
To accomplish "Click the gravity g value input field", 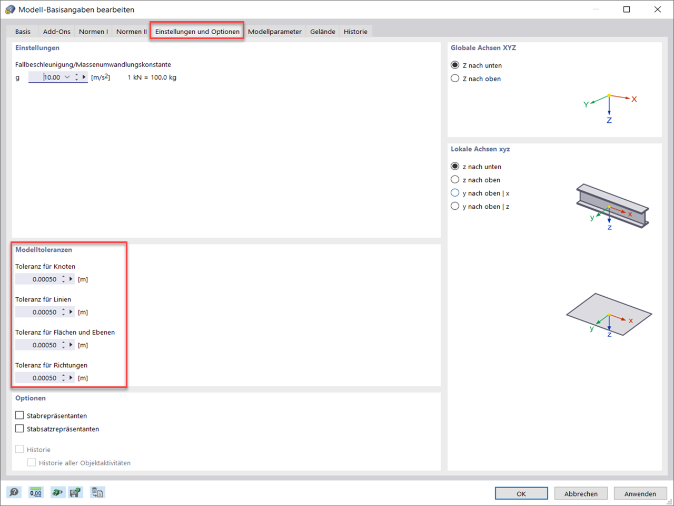I will click(45, 77).
